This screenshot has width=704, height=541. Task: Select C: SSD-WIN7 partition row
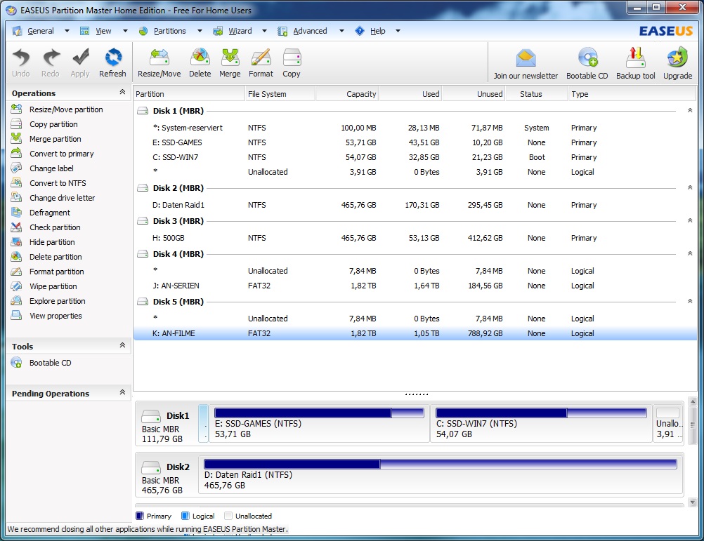415,157
